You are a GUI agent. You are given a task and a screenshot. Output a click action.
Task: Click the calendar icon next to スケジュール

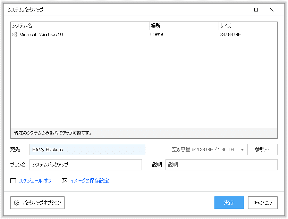point(14,181)
